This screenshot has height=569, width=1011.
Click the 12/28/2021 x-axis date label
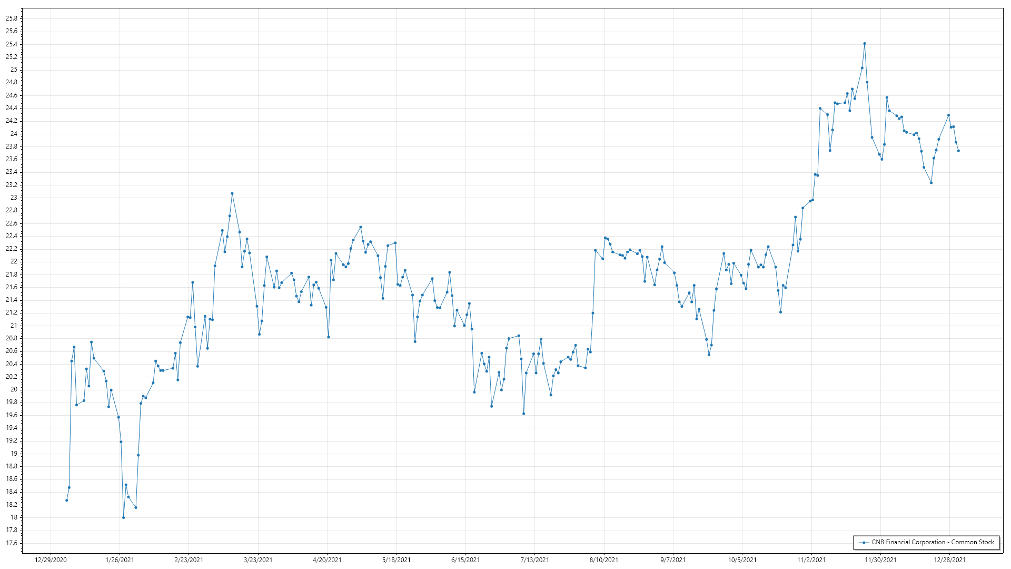point(949,560)
